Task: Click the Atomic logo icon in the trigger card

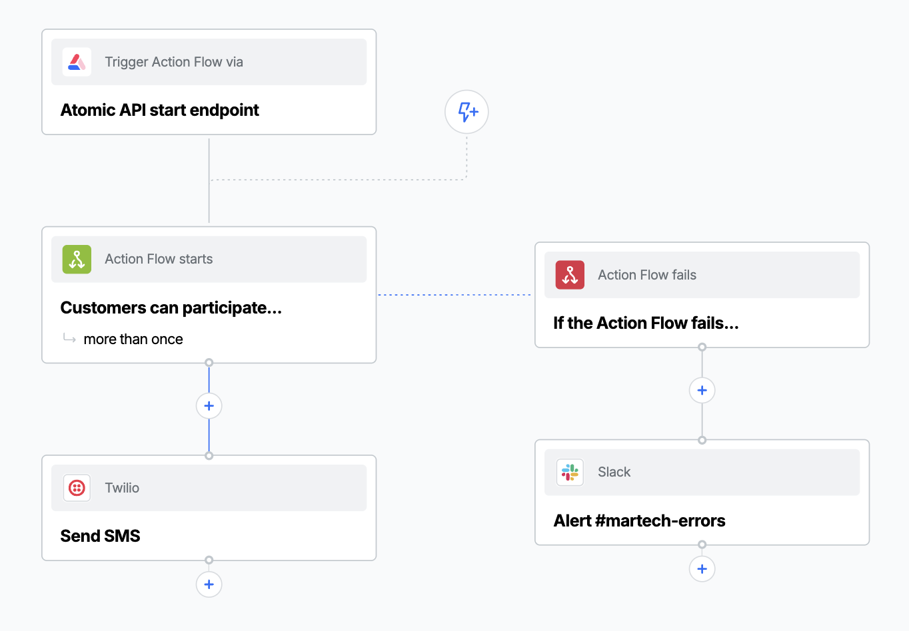Action: point(77,62)
